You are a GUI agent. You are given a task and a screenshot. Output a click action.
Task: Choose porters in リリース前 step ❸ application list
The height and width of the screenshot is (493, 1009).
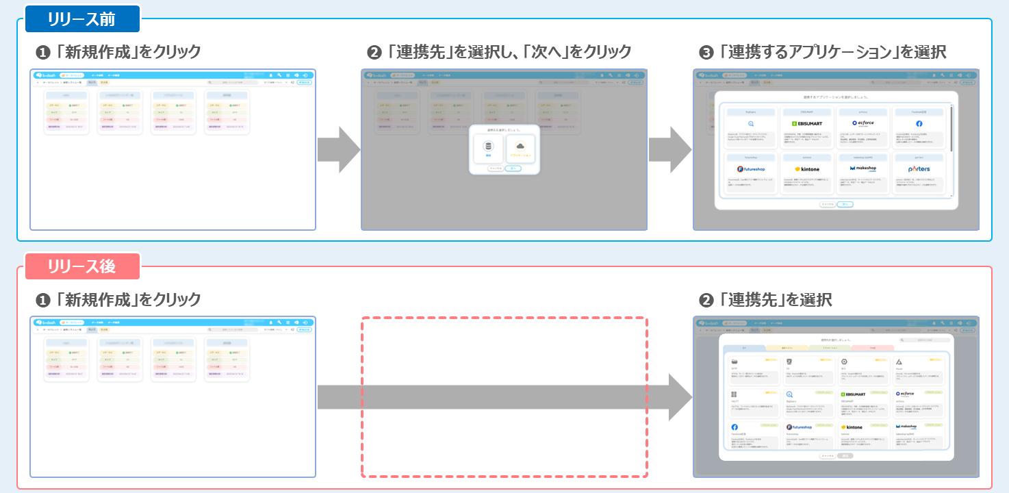coord(919,173)
